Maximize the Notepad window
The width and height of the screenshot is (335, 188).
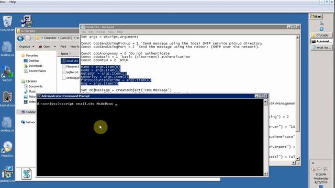(293, 27)
